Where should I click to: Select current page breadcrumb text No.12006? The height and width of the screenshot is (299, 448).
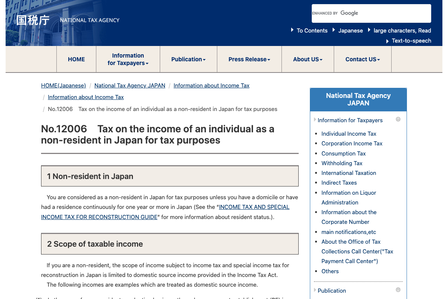coord(162,109)
